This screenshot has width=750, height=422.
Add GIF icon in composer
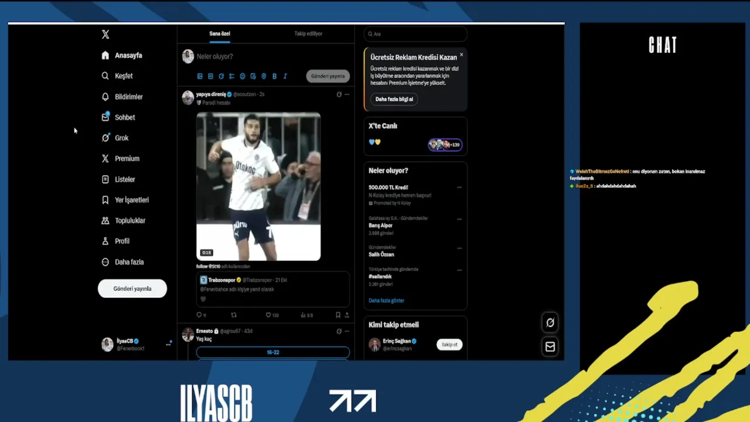click(x=210, y=76)
